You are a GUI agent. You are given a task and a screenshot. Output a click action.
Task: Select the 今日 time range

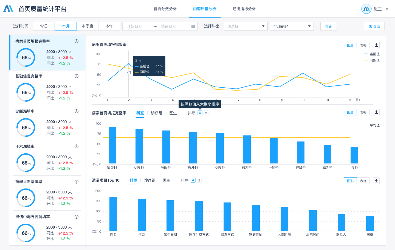click(x=44, y=26)
